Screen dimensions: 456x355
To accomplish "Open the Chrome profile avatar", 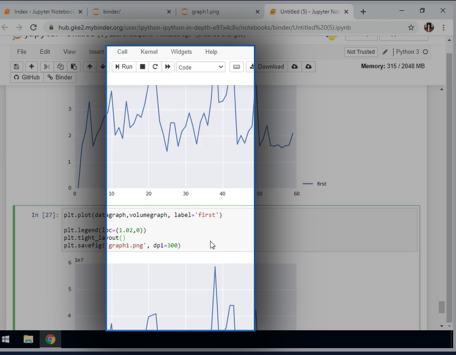I will point(429,28).
